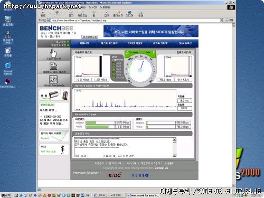Screen dimensions: 264x198
Task: Click the contact us link in the footer
Action: click(x=162, y=168)
